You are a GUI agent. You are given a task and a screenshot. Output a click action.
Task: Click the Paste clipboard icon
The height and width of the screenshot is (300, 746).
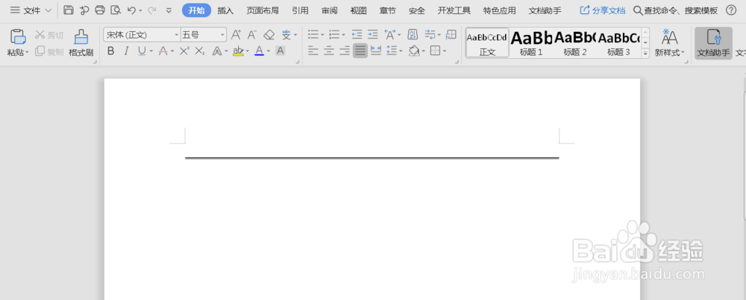pos(18,37)
